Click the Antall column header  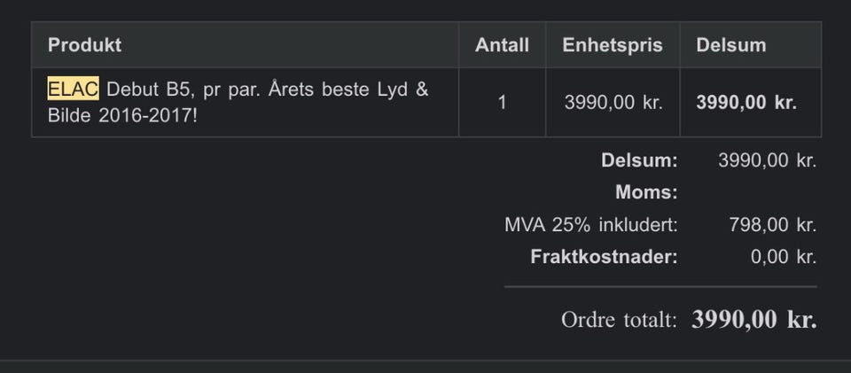pyautogui.click(x=502, y=45)
